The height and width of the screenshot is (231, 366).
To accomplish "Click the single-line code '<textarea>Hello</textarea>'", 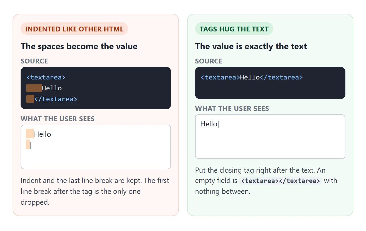I will (x=252, y=77).
